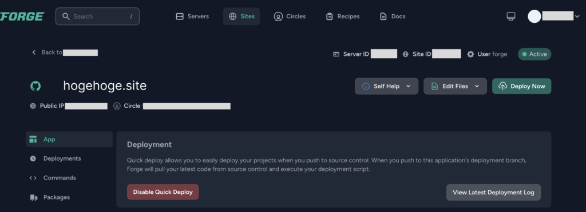Click the Server ID card icon
Image resolution: width=586 pixels, height=212 pixels.
pyautogui.click(x=336, y=54)
